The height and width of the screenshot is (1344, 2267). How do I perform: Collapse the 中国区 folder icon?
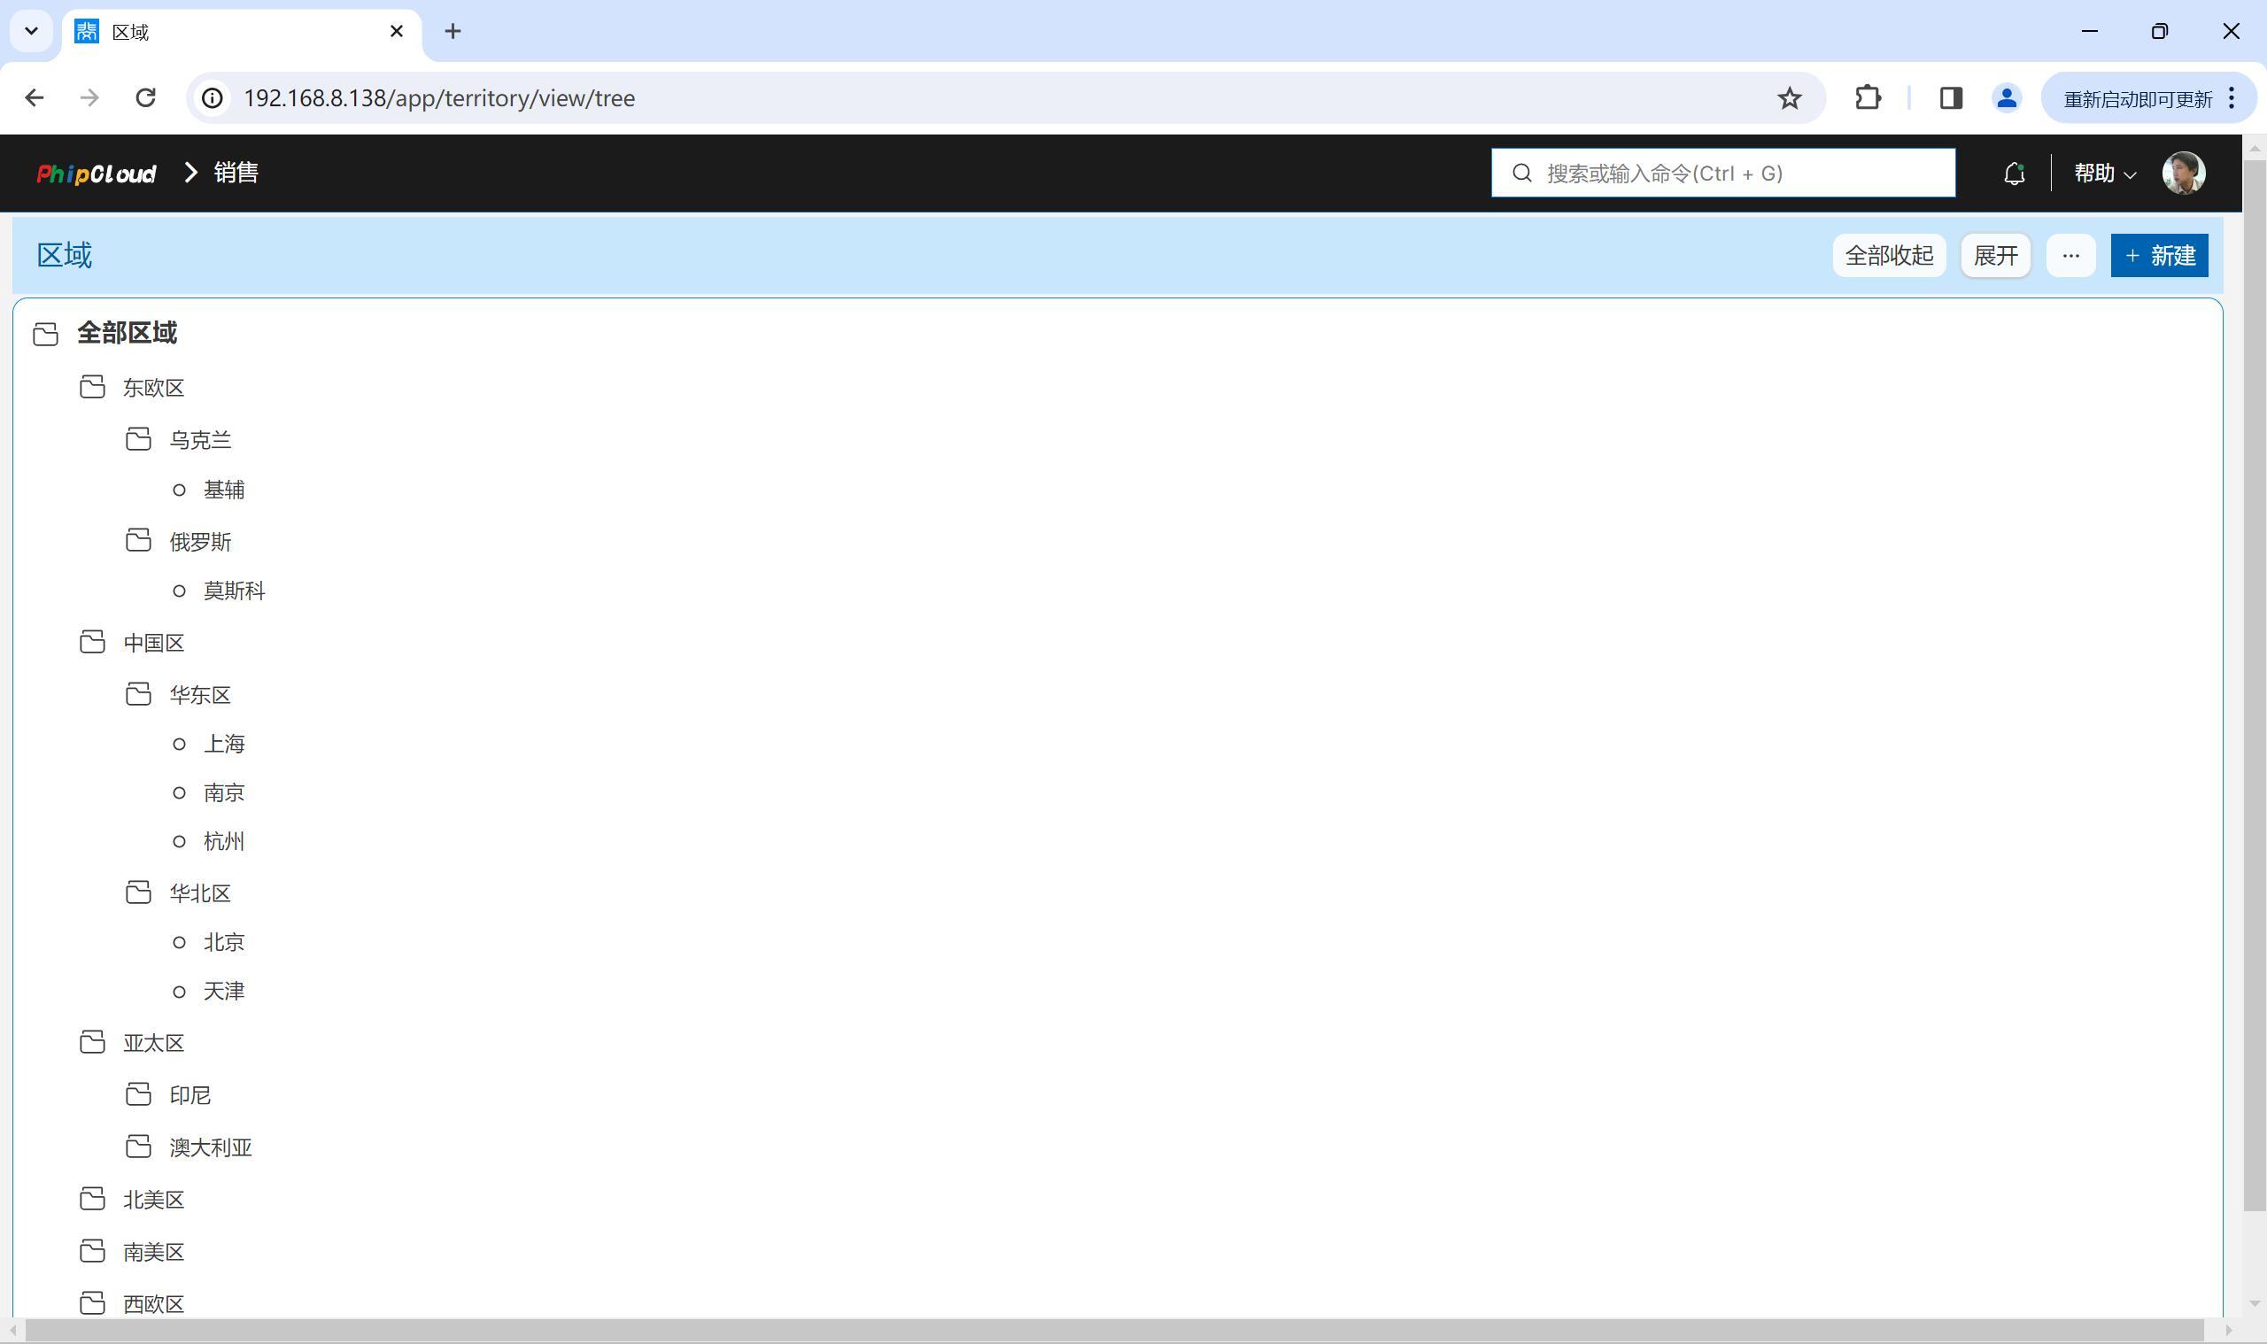pyautogui.click(x=92, y=643)
